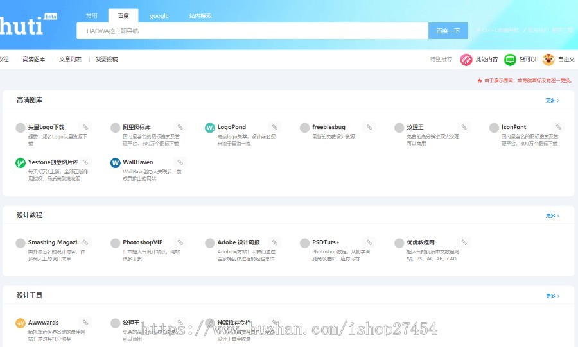This screenshot has height=347, width=578.
Task: Click the chain-link icon on PSDTuts+ card
Action: pos(369,242)
